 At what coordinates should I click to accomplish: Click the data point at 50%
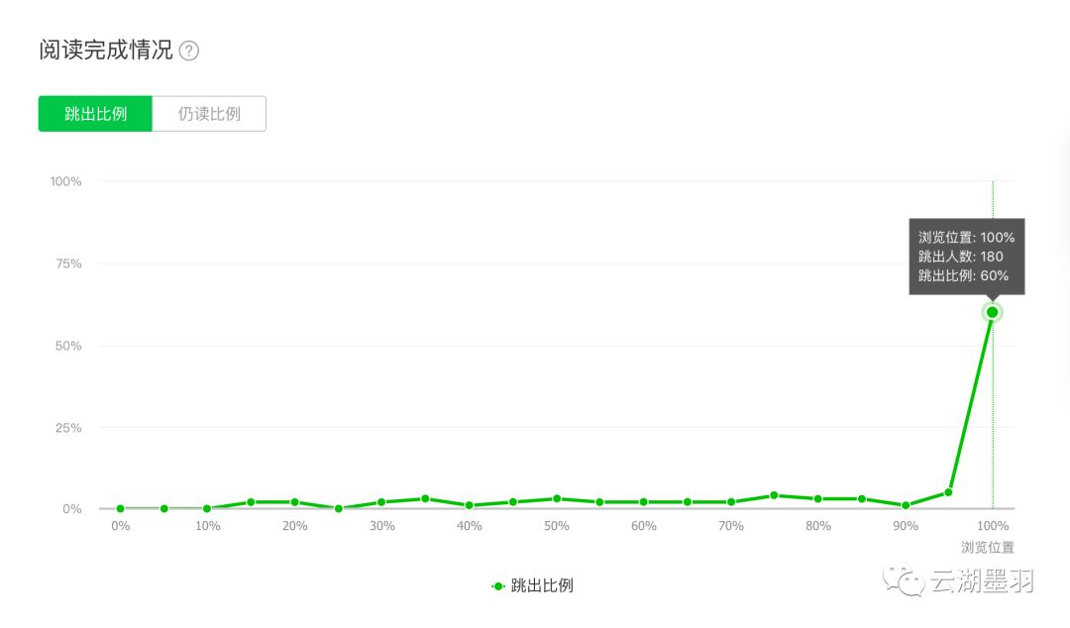[x=557, y=498]
